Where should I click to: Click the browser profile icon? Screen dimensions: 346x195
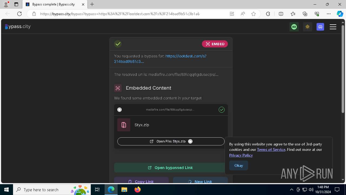click(6, 4)
